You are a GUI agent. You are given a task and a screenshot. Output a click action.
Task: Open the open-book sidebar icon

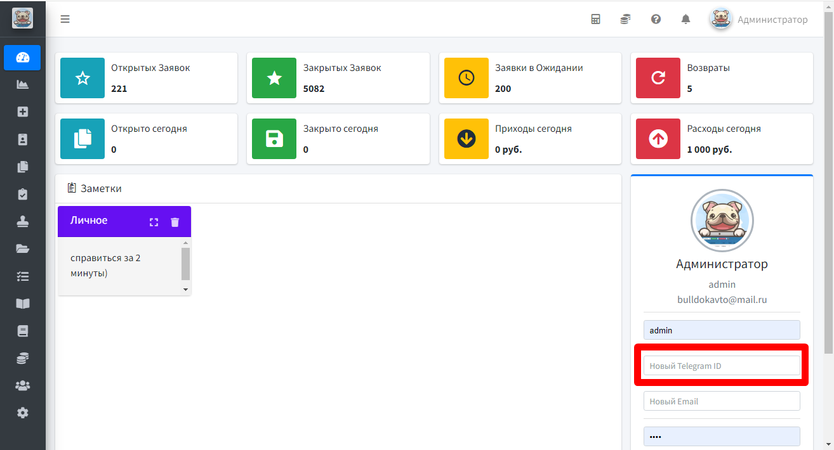(x=23, y=304)
